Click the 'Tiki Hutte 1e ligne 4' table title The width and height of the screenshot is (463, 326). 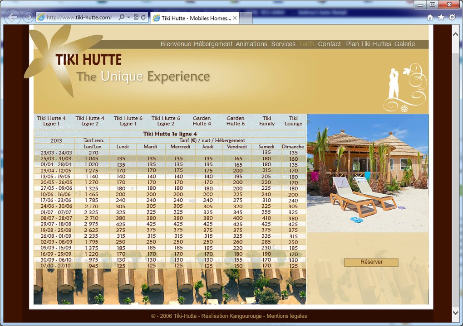coord(170,134)
